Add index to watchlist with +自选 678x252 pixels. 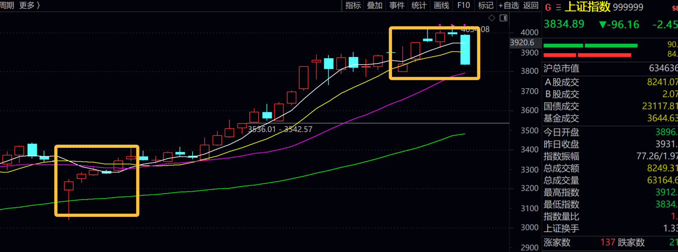(508, 5)
